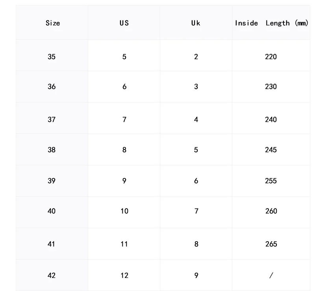
Task: Click size 37 cell
Action: pyautogui.click(x=52, y=119)
